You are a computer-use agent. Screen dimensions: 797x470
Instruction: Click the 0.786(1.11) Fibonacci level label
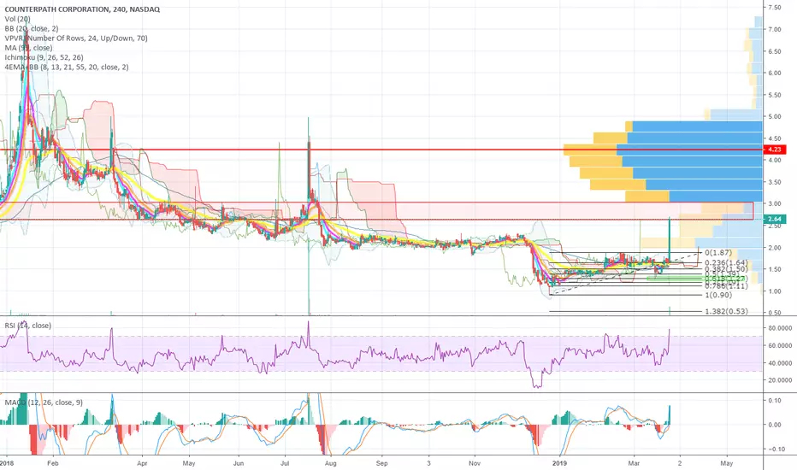tap(726, 286)
